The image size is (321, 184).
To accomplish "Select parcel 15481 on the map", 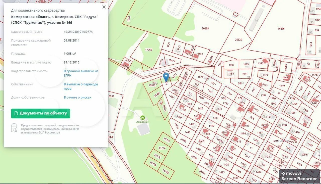I will coord(157,95).
